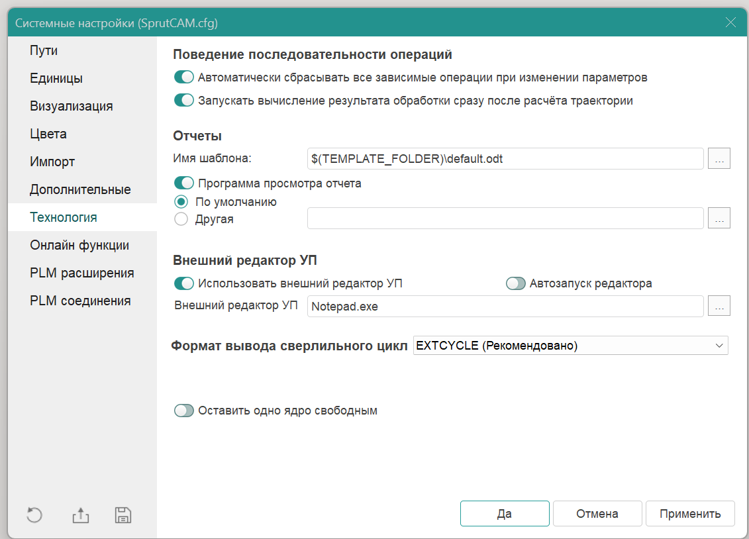Click the 'Отмена' button

coord(597,514)
